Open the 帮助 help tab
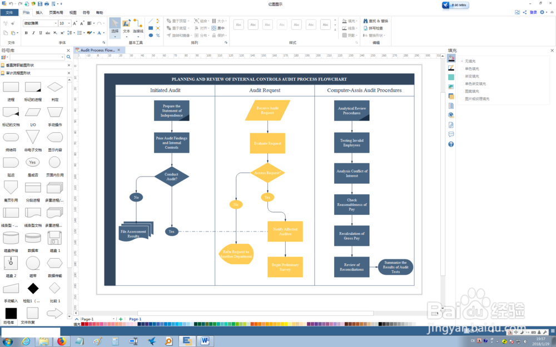Viewport: 556px width, 347px height. (100, 12)
